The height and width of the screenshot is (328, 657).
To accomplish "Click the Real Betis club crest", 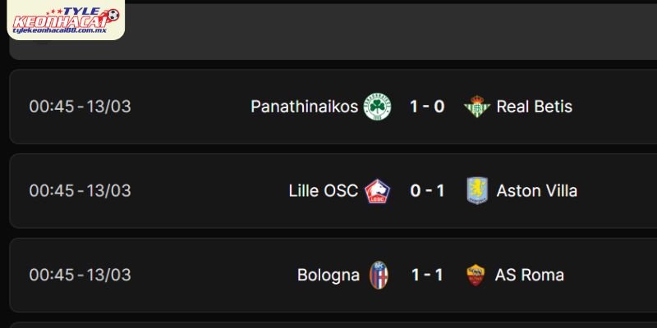I will coord(476,107).
